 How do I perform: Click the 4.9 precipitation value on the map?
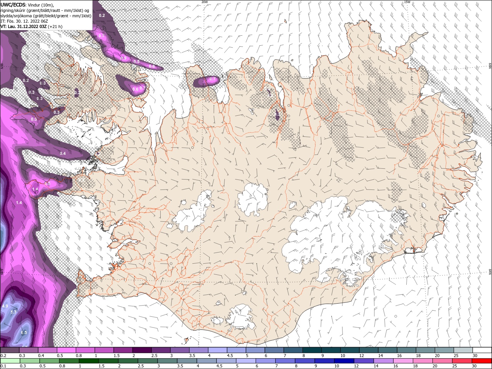(x=5, y=306)
